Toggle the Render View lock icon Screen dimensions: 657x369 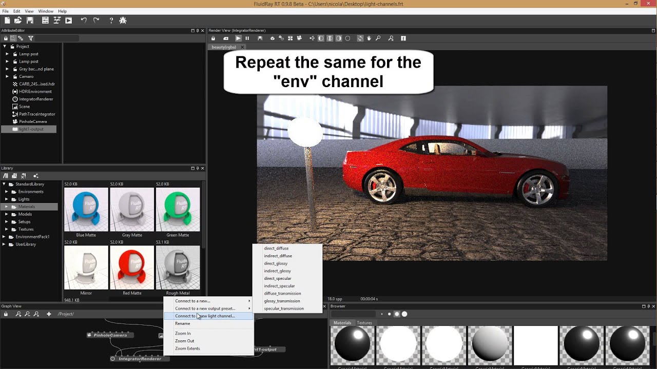click(x=213, y=38)
